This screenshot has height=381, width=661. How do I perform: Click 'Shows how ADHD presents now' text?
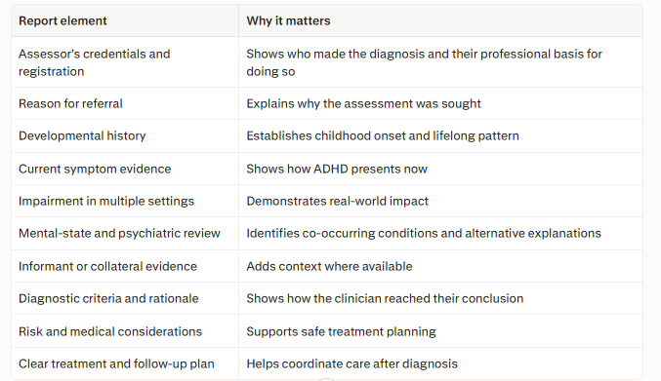tap(337, 169)
